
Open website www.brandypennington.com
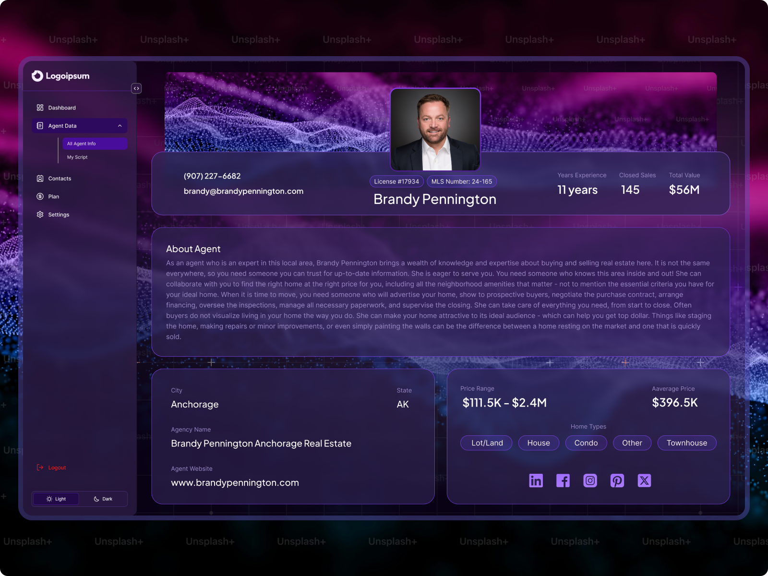[235, 483]
